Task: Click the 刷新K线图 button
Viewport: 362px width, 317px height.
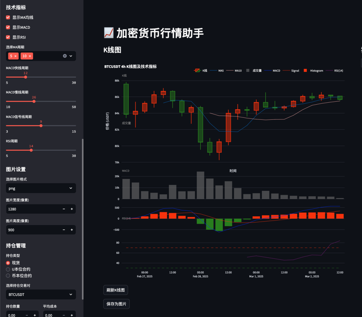Action: [115, 290]
